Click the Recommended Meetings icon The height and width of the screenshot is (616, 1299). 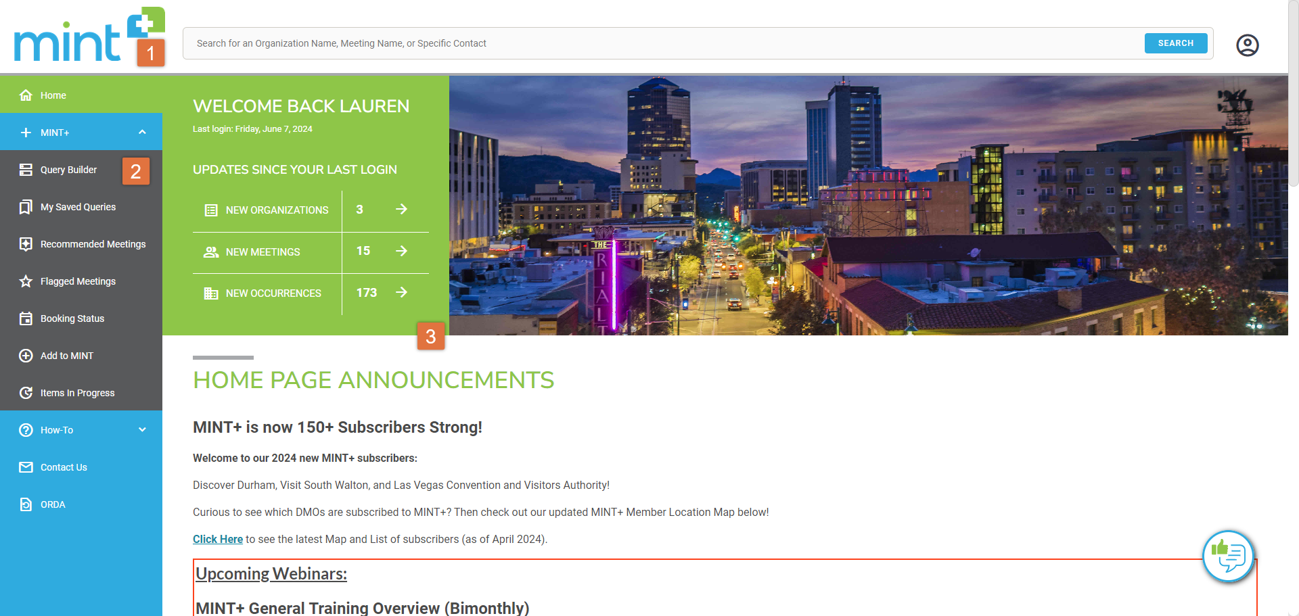26,244
